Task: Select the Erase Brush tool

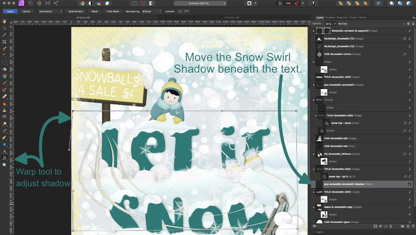Action: click(x=5, y=96)
